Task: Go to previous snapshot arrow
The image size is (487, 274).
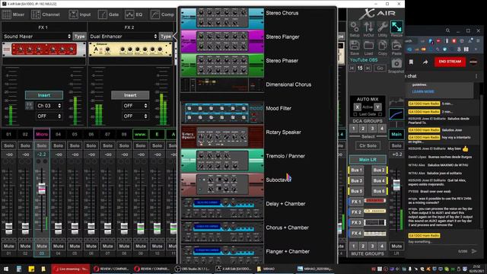Action: (x=352, y=68)
